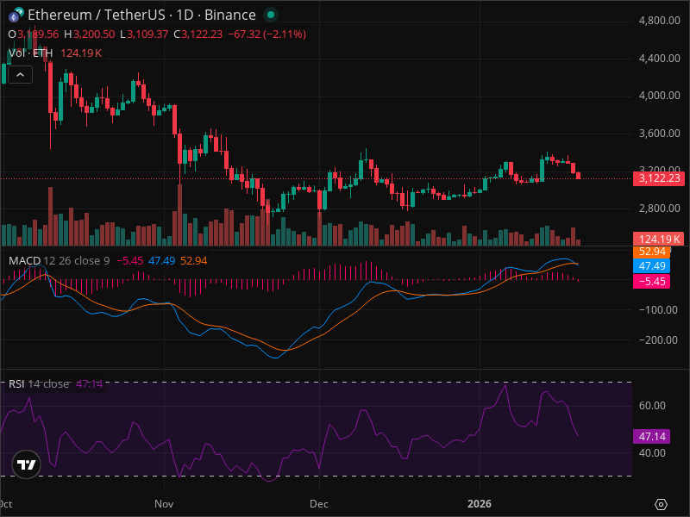Viewport: 690px width, 517px height.
Task: Click the orange 52.94 signal value label
Action: pyautogui.click(x=651, y=252)
